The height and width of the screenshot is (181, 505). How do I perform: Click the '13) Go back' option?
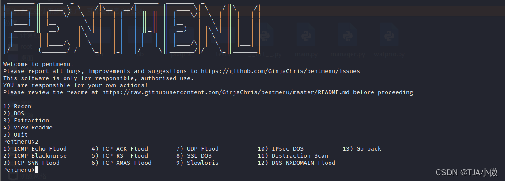[x=361, y=148]
